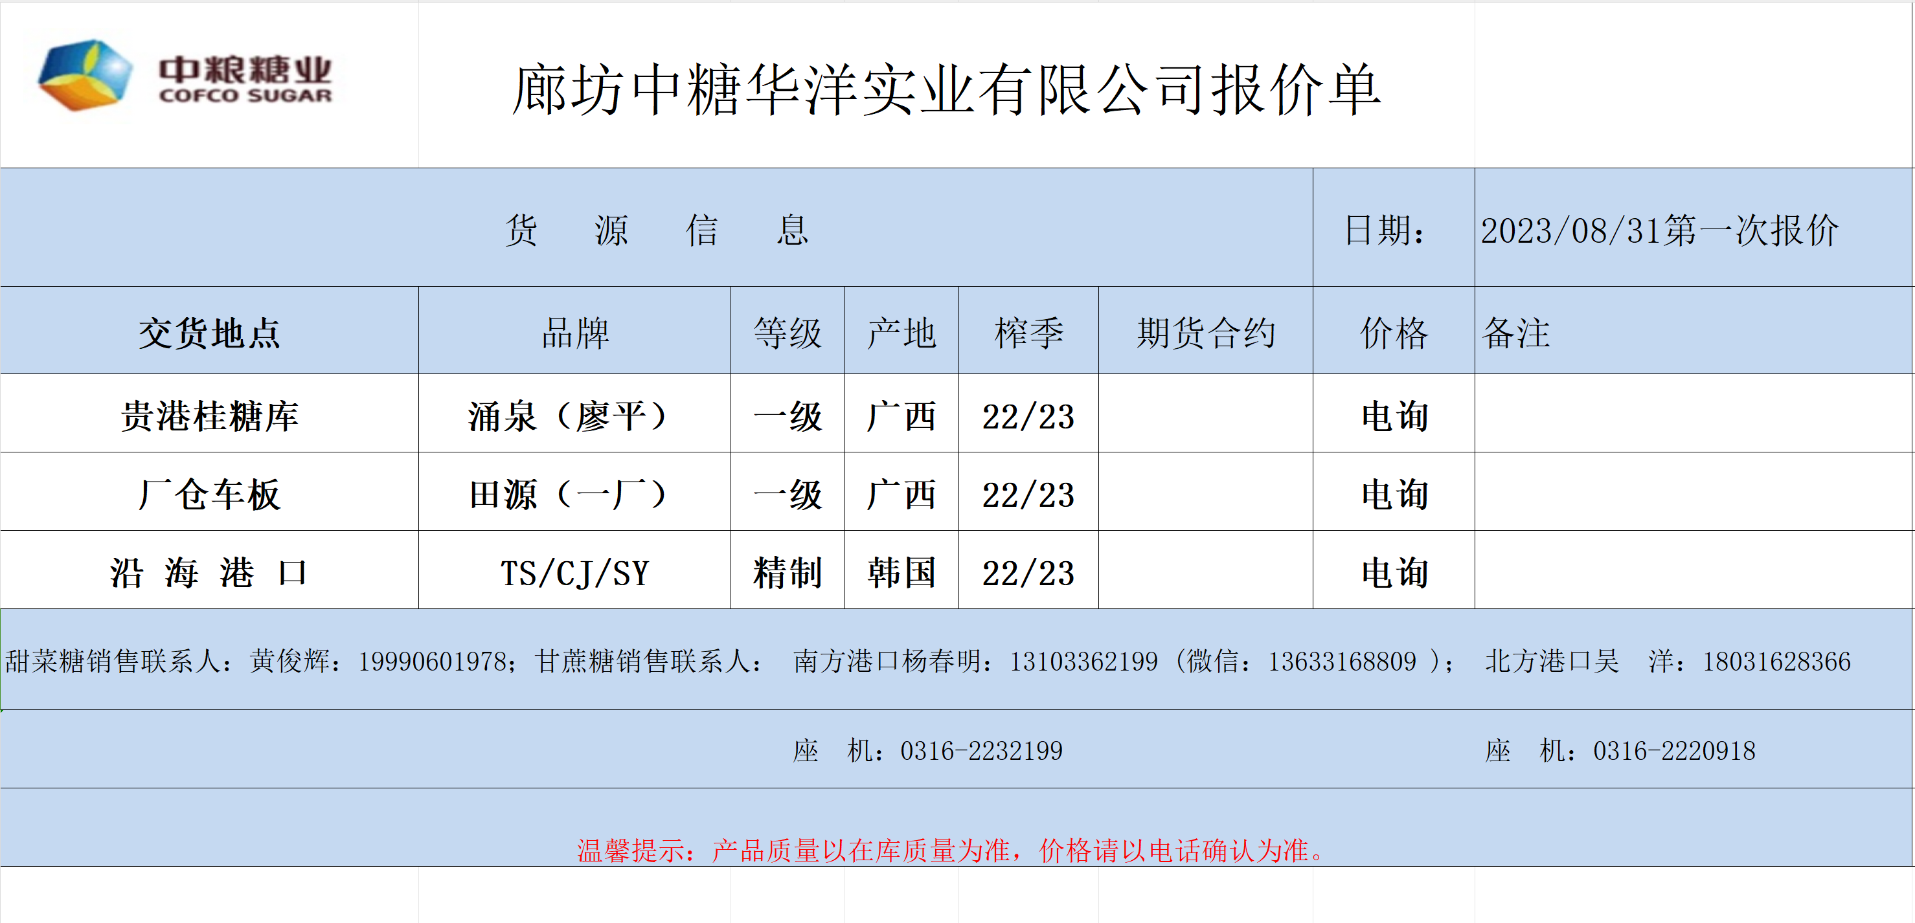
Task: Click 电询 price in 沿海港口 row
Action: 1394,573
